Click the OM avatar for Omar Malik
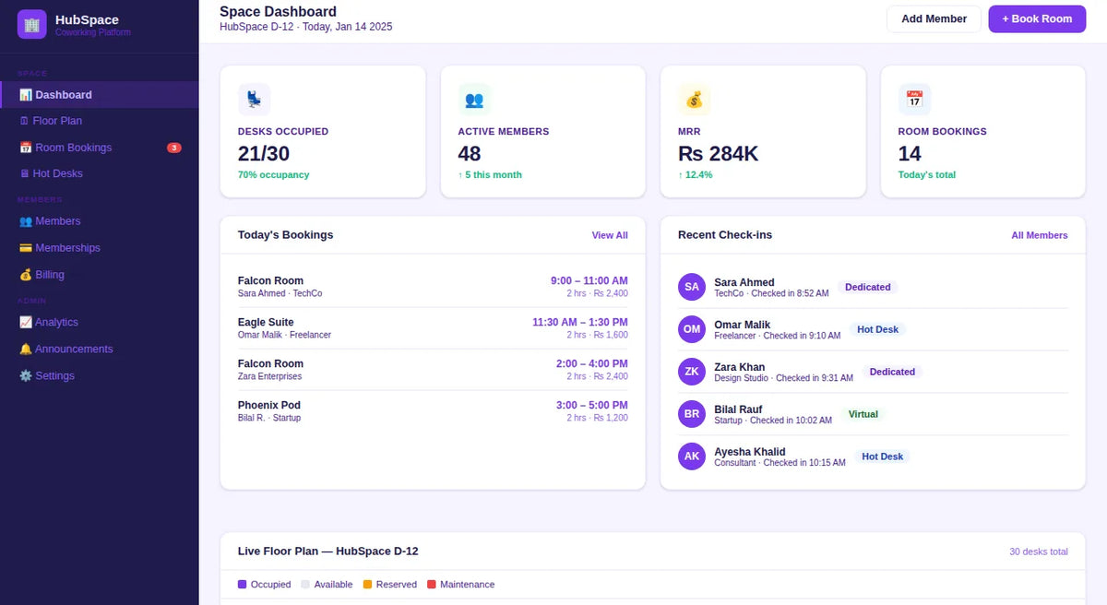 [692, 329]
